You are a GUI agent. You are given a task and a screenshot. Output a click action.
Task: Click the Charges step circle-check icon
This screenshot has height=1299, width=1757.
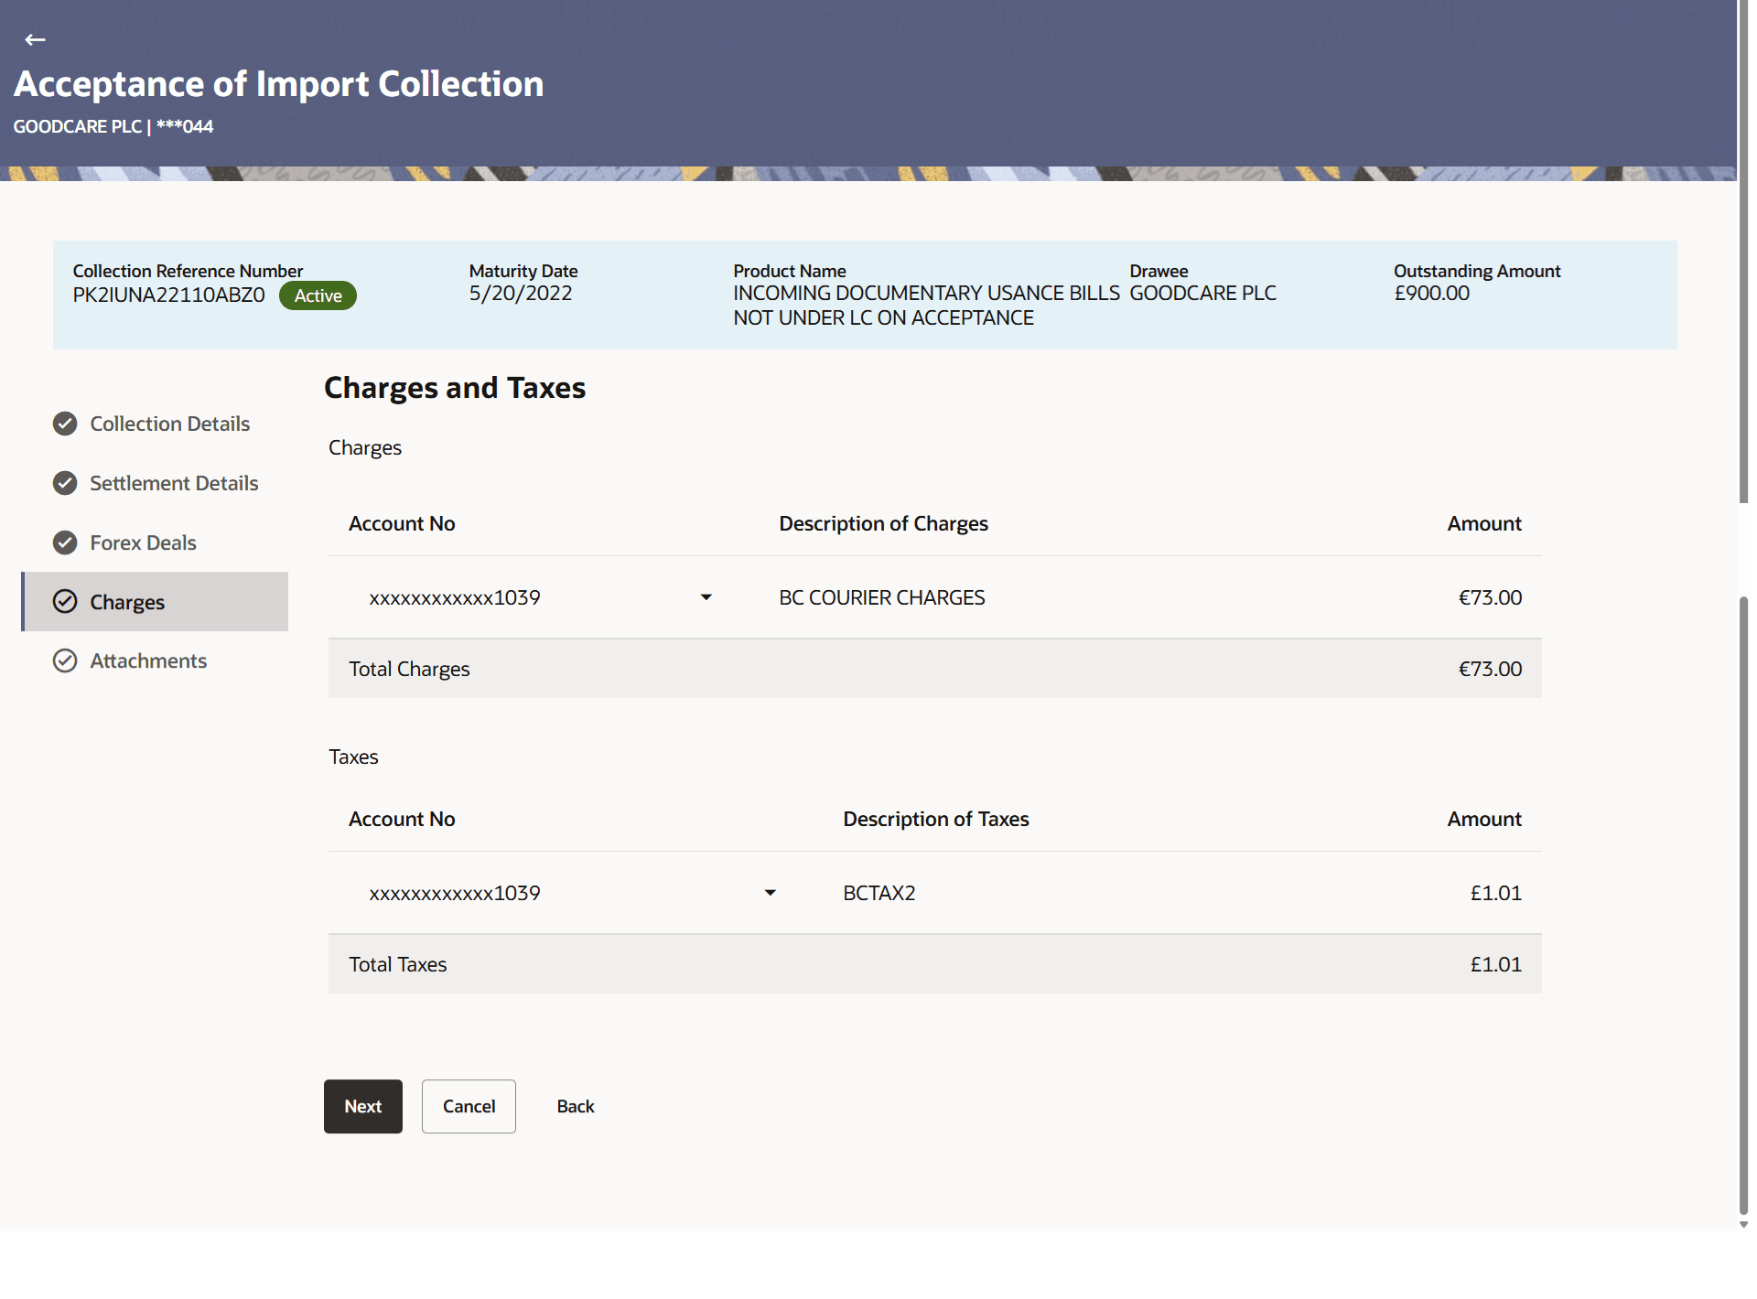(x=65, y=601)
